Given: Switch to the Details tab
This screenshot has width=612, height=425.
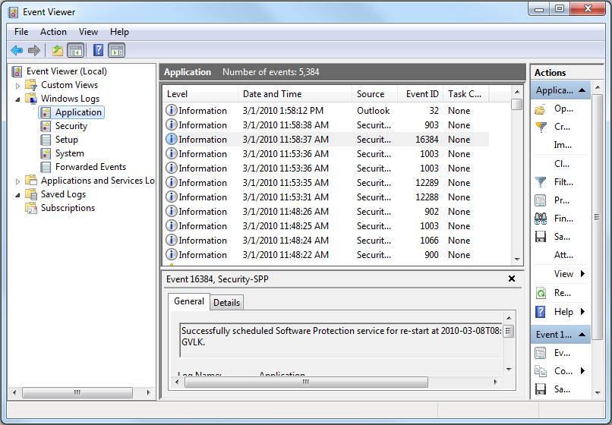Looking at the screenshot, I should [226, 303].
